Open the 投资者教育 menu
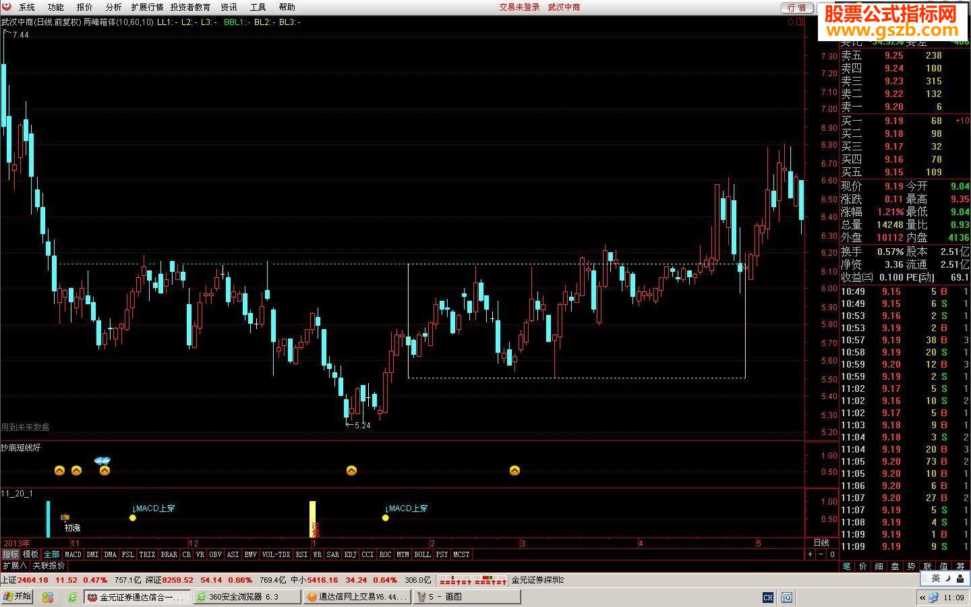 190,7
